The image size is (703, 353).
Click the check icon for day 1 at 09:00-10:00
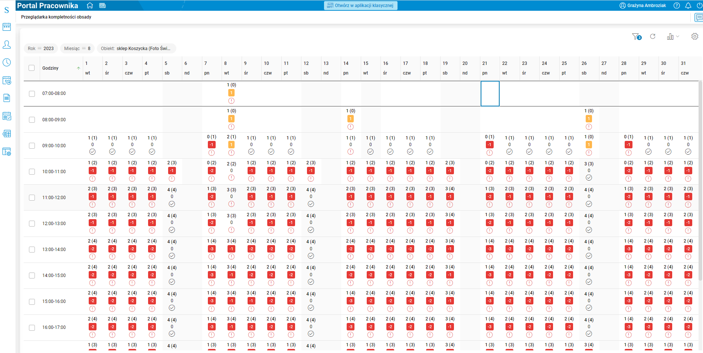coord(92,152)
